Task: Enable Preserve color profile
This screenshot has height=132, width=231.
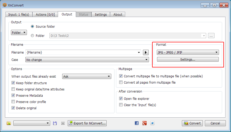Action: click(x=13, y=102)
